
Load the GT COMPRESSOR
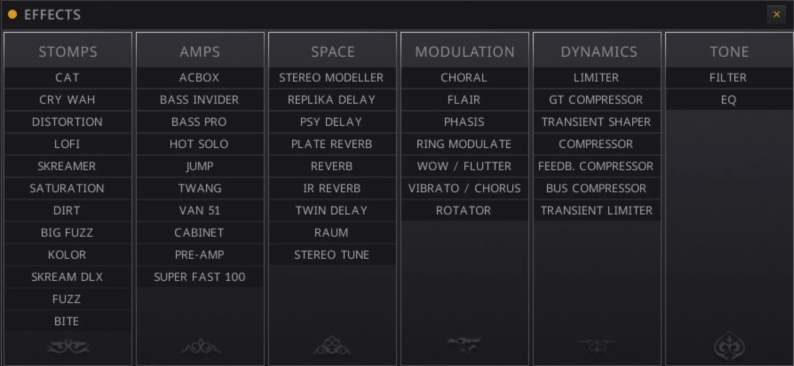coord(597,100)
